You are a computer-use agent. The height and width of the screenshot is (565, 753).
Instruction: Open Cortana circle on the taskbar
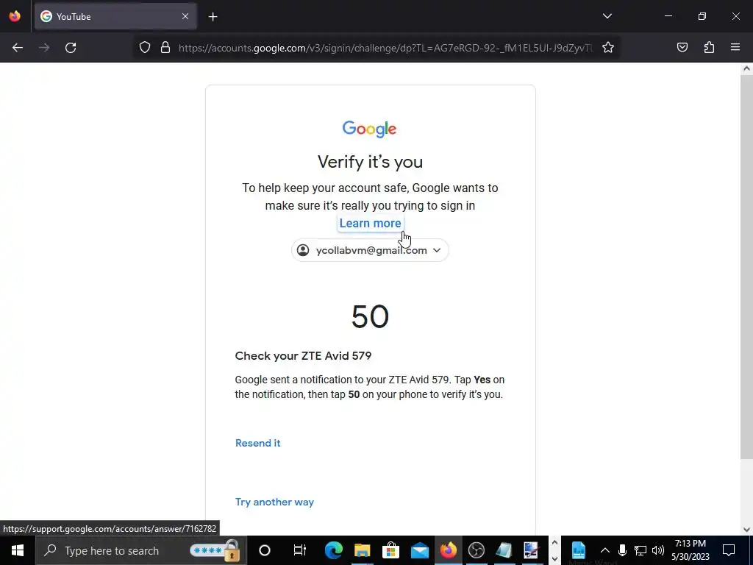coord(265,550)
